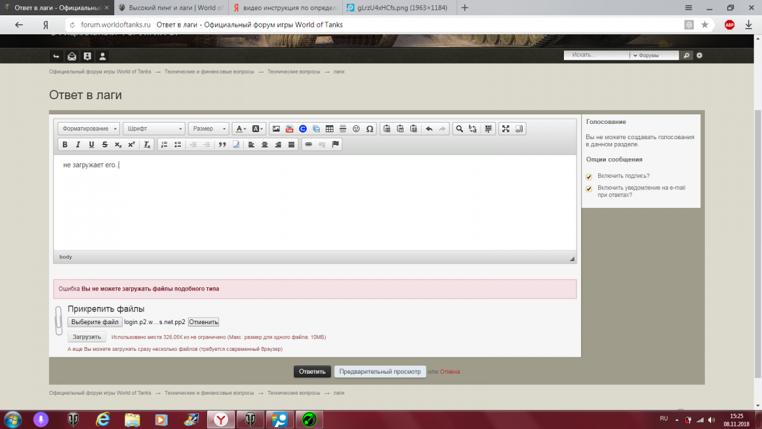Center-align the text
762x429 pixels.
click(265, 144)
